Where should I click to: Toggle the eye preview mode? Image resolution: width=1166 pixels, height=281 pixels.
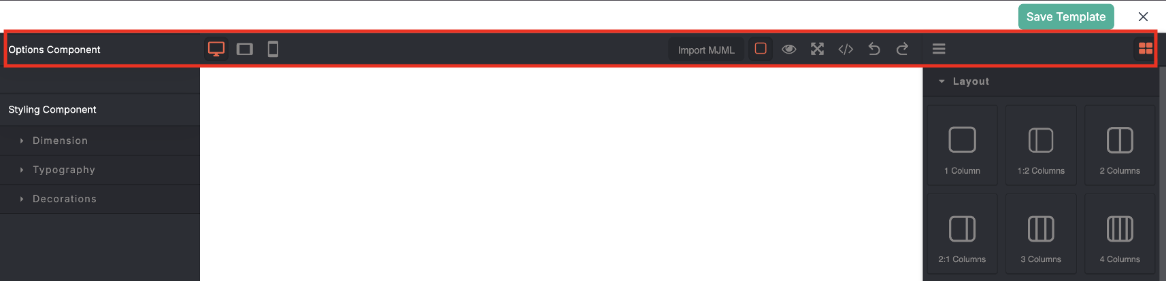coord(789,49)
